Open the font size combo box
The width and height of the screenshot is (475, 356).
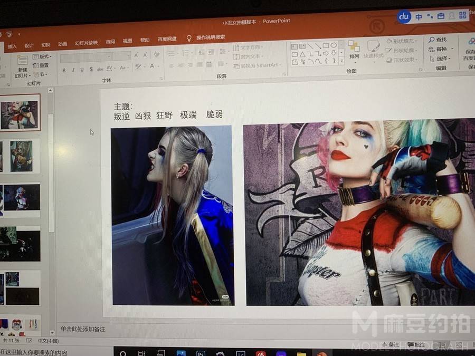tap(122, 56)
